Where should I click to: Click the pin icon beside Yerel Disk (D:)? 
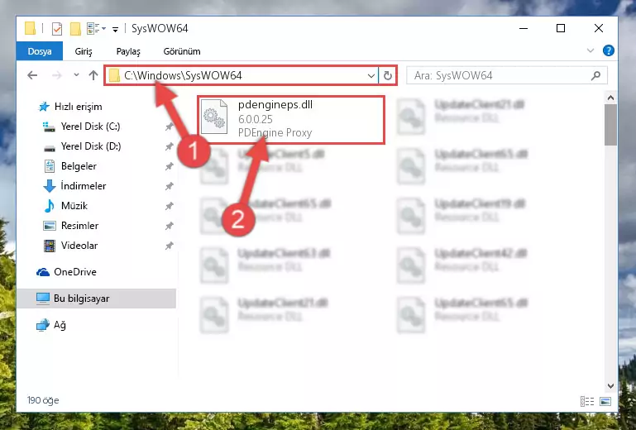[170, 147]
